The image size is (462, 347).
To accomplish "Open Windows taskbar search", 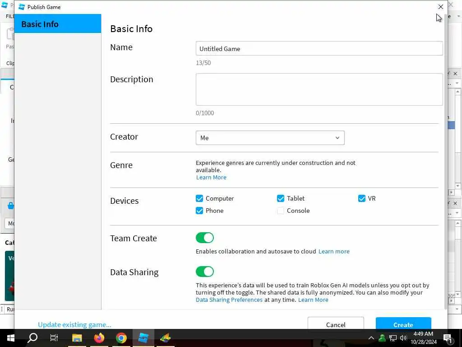I will 32,338.
